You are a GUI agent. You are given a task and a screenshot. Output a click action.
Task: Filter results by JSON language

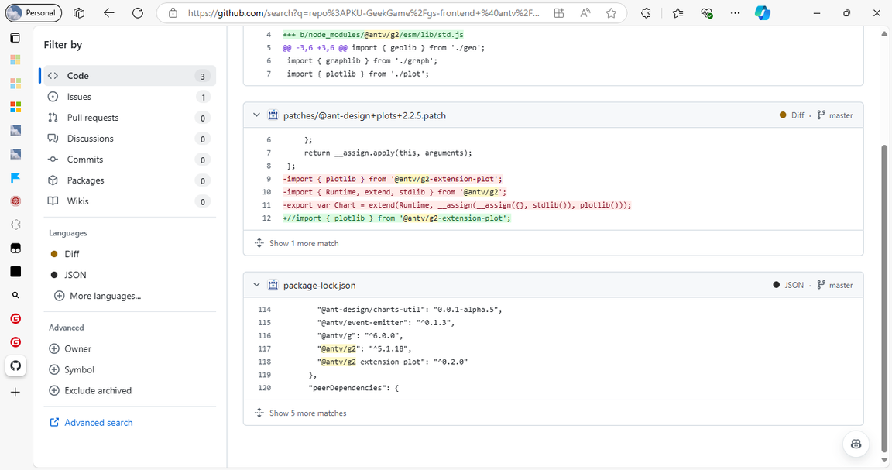75,275
